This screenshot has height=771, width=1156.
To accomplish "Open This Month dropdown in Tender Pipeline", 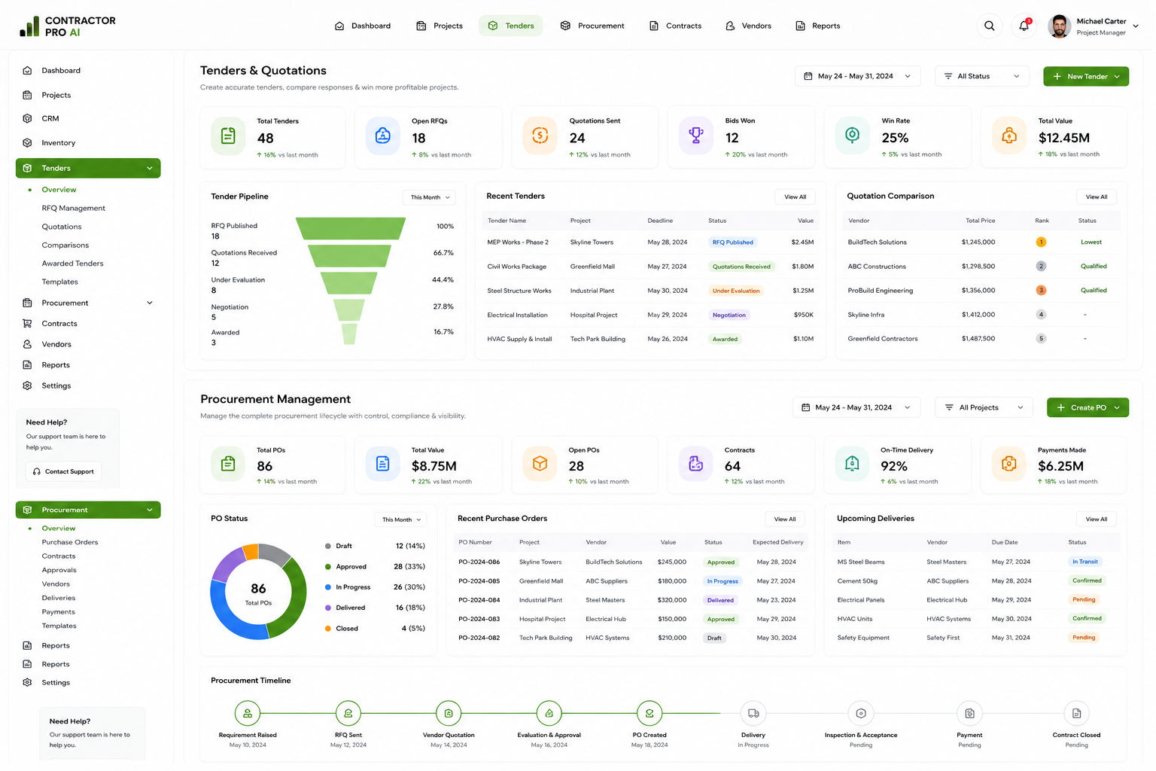I will [x=430, y=197].
